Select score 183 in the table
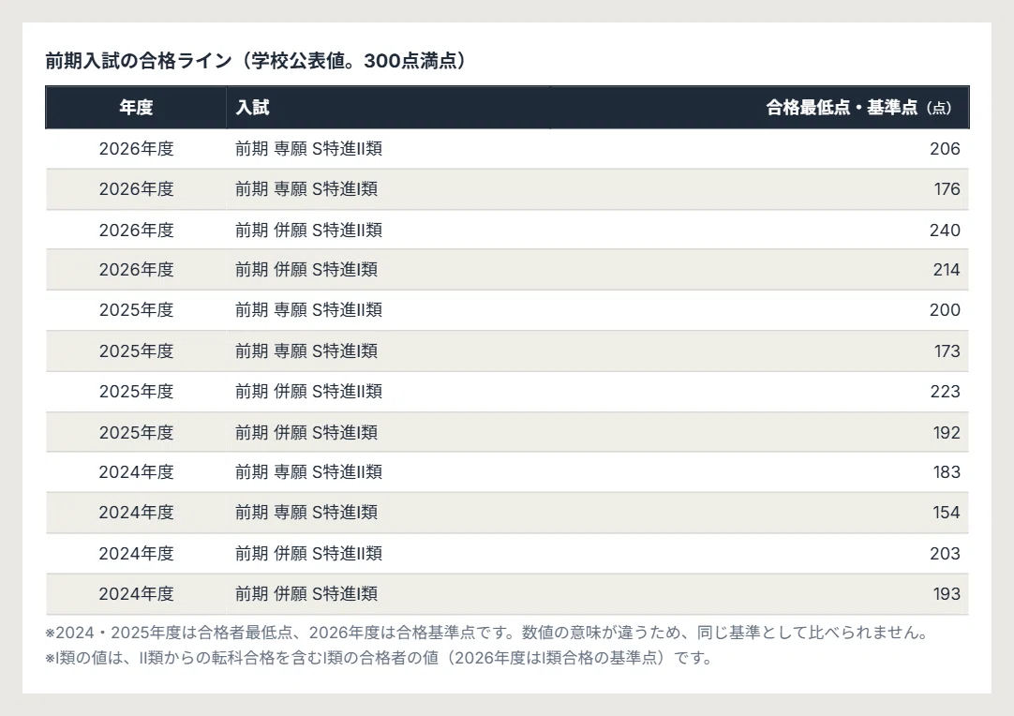This screenshot has height=716, width=1014. [947, 472]
